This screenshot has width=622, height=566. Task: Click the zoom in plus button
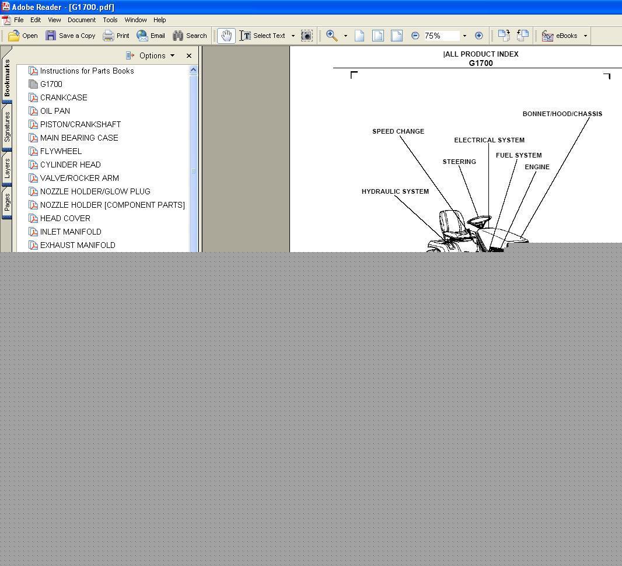479,36
